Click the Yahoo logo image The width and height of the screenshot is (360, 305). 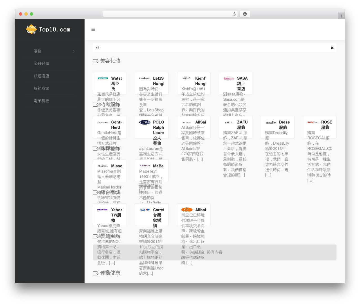[103, 210]
